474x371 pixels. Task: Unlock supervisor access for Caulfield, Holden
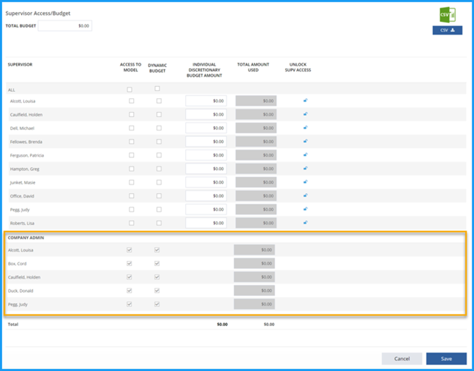pyautogui.click(x=305, y=114)
